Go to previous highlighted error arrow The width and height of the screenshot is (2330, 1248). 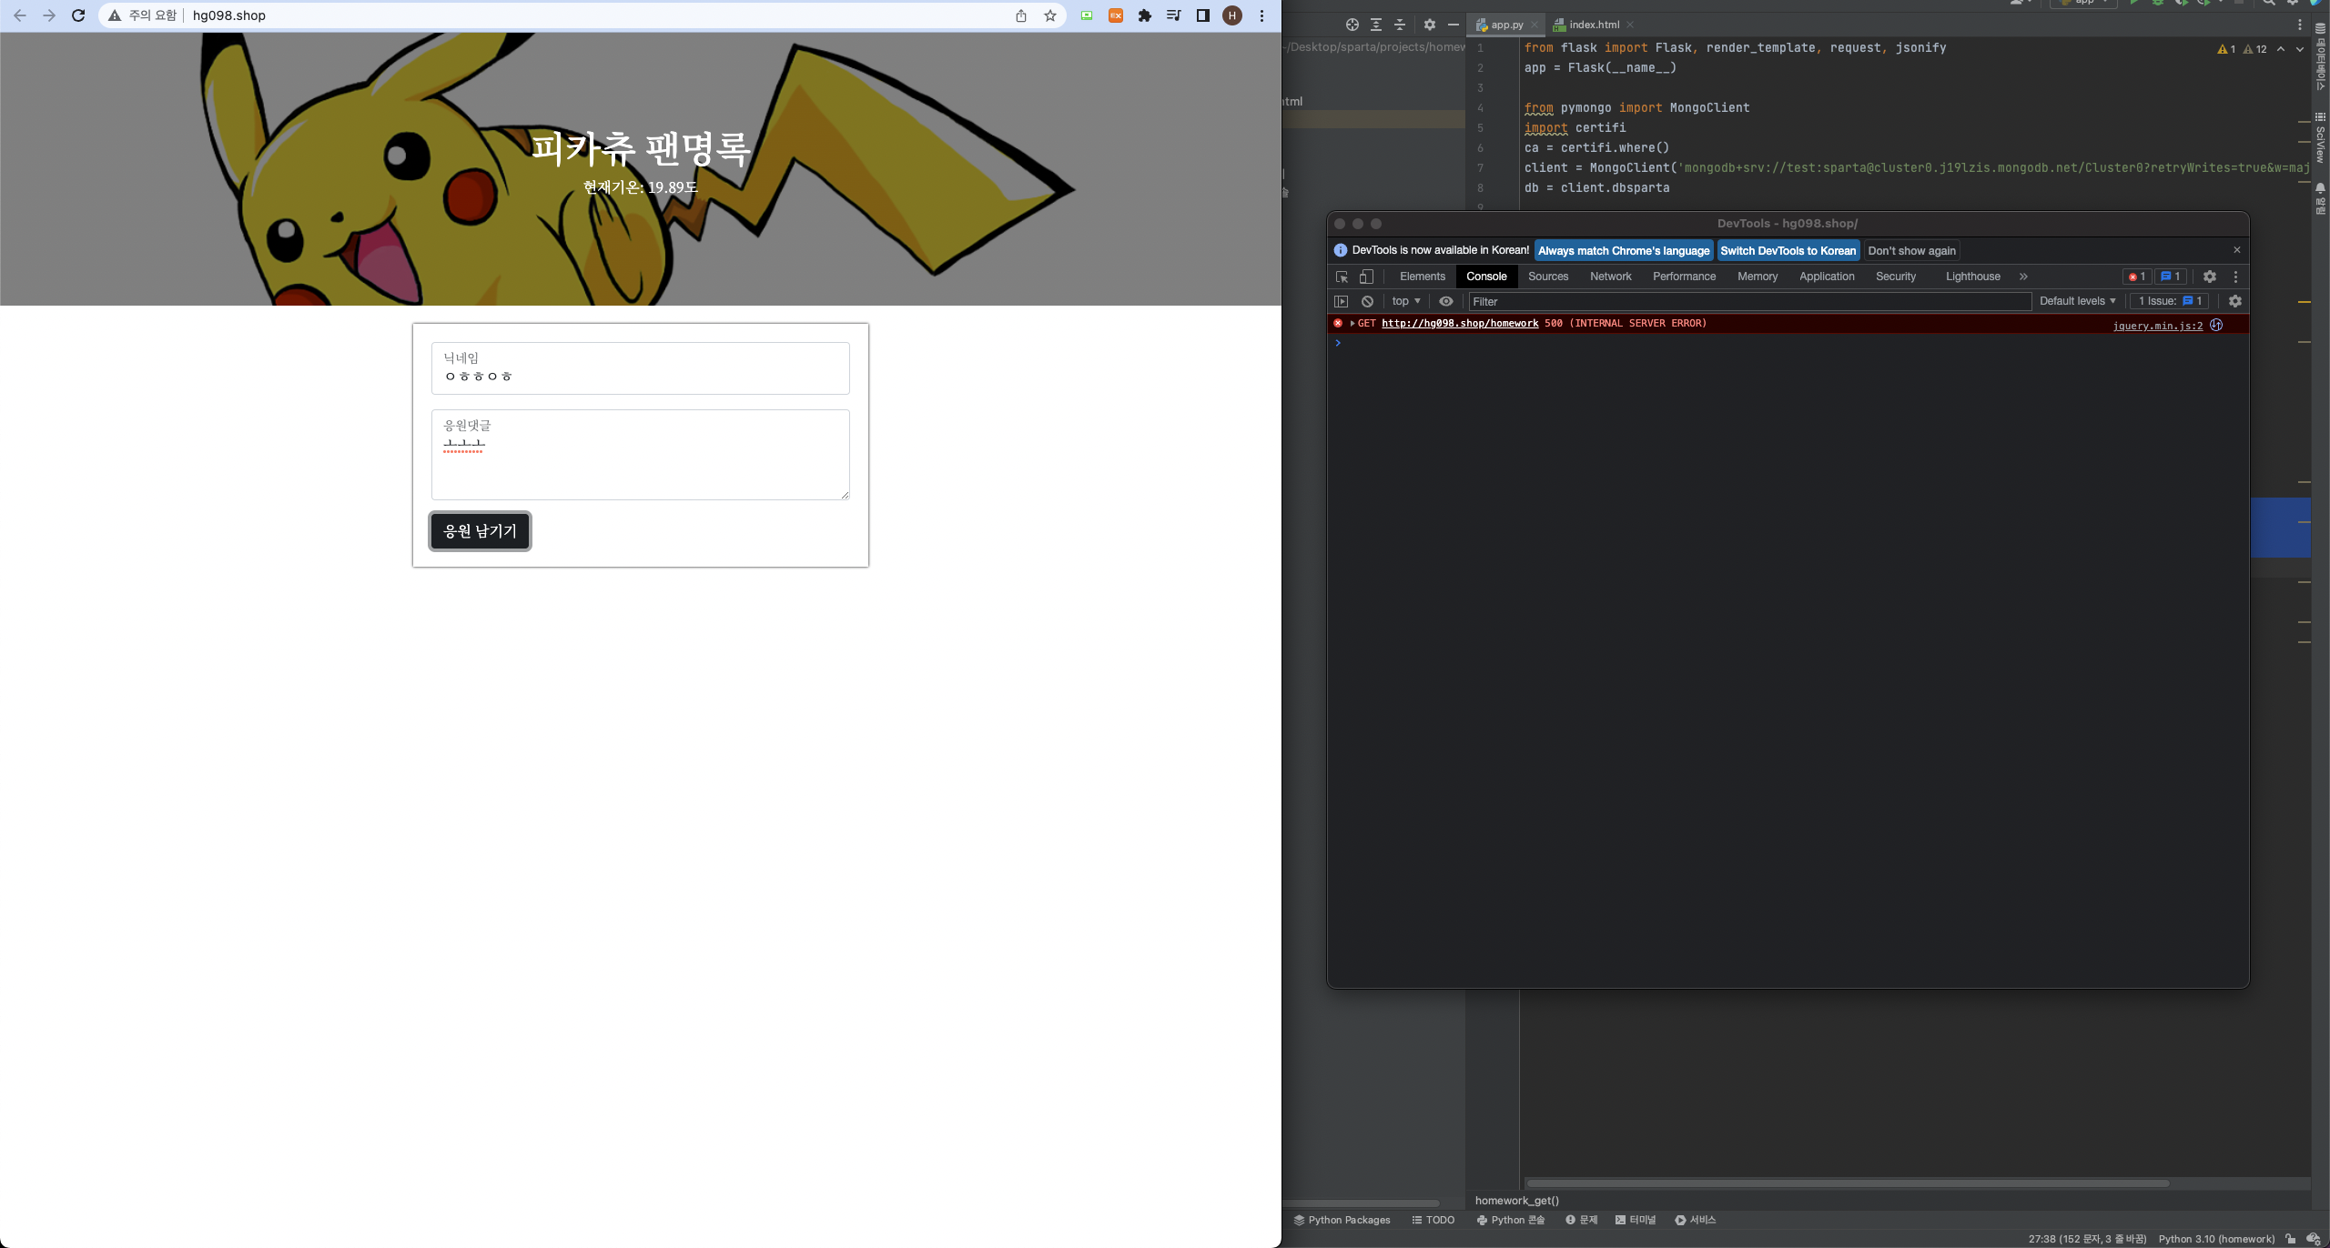[x=2281, y=49]
